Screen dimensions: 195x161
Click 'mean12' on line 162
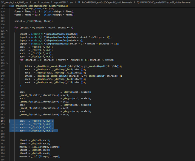point(23,147)
